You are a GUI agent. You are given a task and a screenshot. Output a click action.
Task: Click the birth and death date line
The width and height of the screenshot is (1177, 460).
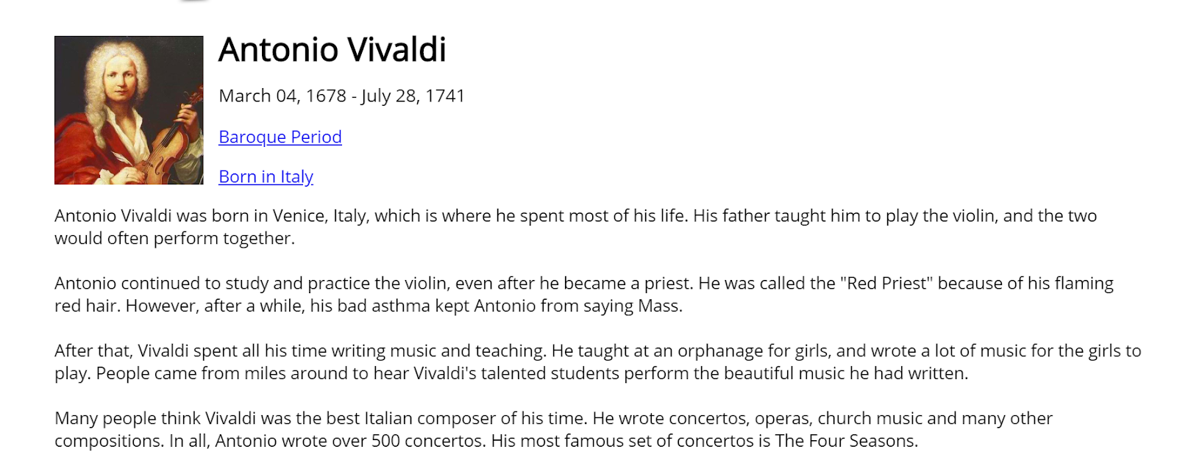pyautogui.click(x=342, y=96)
